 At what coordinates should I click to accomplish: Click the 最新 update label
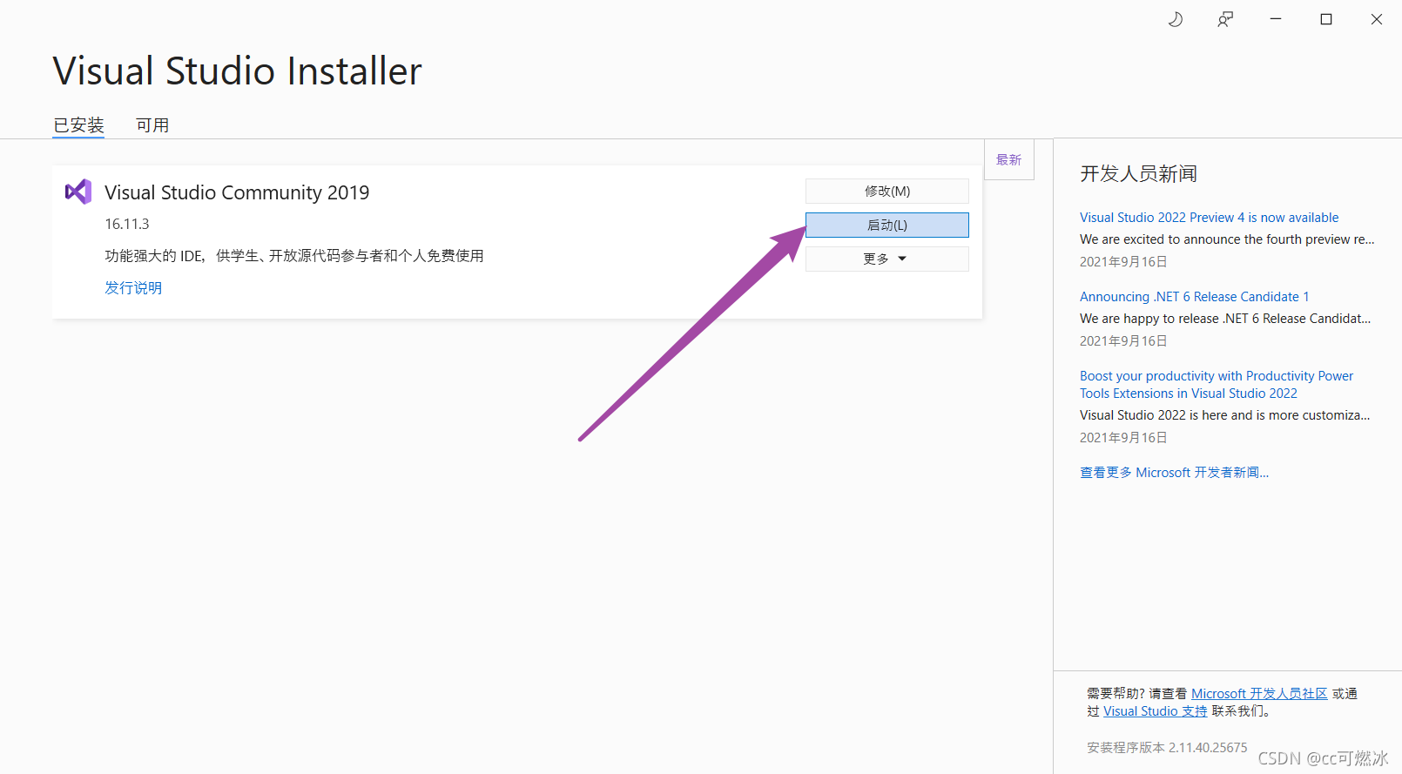click(x=1008, y=159)
